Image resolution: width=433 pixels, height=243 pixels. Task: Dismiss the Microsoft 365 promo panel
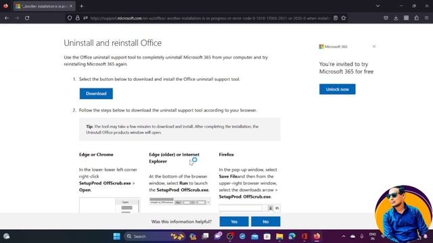pyautogui.click(x=374, y=47)
